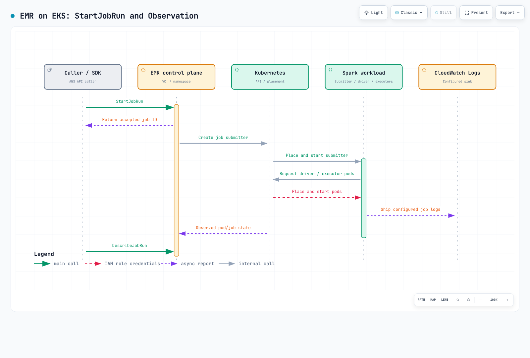Click the cloud icon on CloudWatch Logs box
530x358 pixels.
[x=424, y=70]
